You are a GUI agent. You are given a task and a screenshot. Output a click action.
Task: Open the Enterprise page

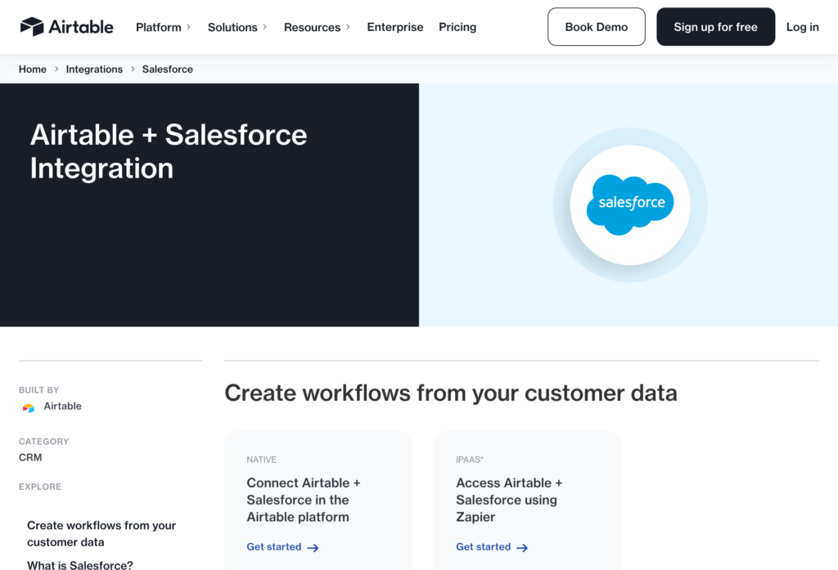pyautogui.click(x=395, y=27)
